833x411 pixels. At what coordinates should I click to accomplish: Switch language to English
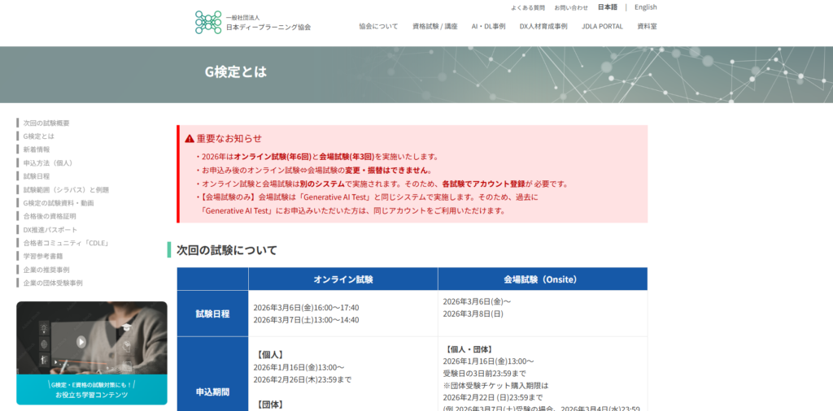pos(645,7)
